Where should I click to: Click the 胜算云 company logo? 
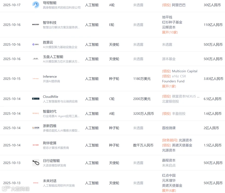[35, 45]
